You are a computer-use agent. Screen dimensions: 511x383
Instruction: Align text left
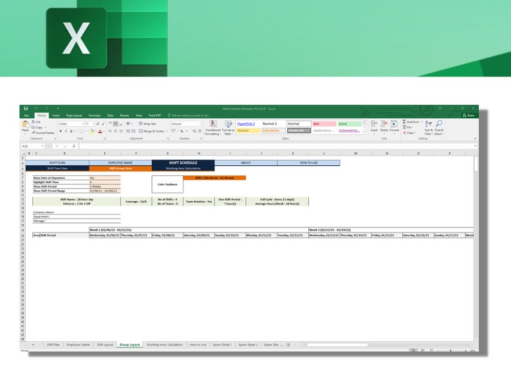[x=110, y=131]
